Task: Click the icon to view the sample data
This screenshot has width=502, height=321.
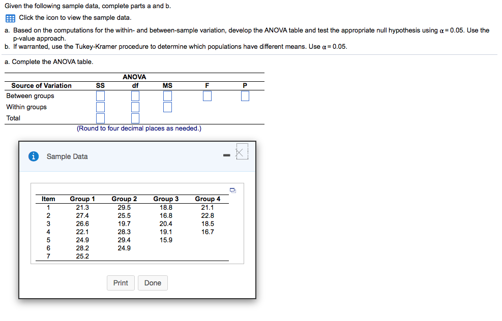Action: click(x=10, y=18)
